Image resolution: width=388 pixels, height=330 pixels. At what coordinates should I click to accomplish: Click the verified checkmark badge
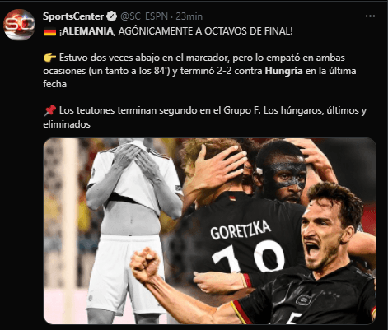(x=111, y=16)
